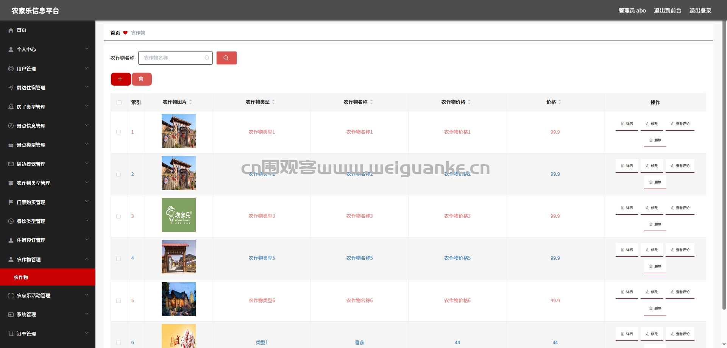Screen dimensions: 727x348
Task: Sort the table by 农作物名称
Action: 371,102
